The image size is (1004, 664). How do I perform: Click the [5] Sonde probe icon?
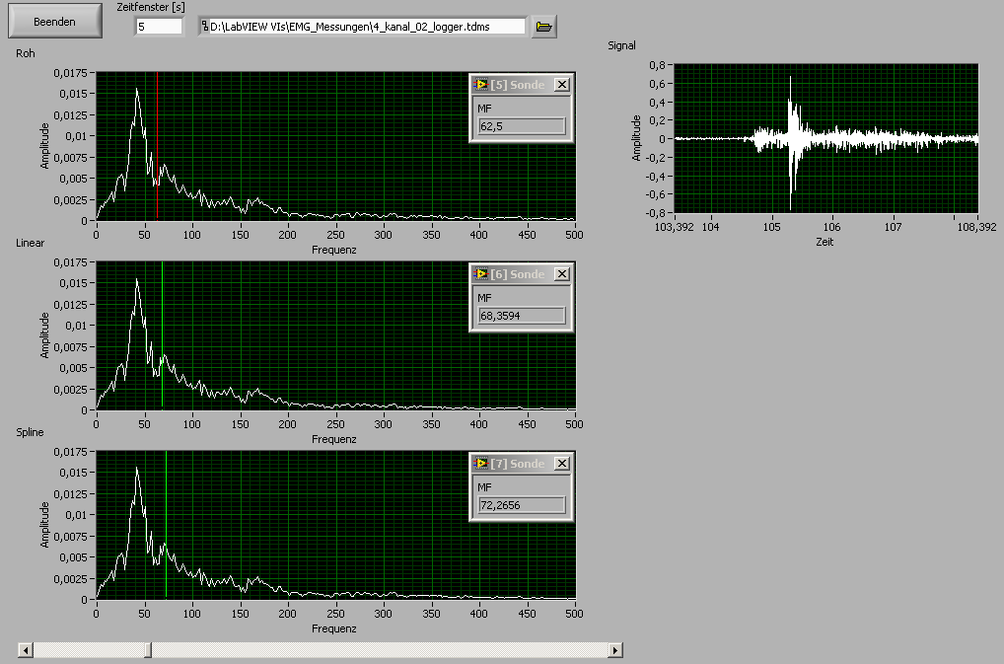[x=481, y=85]
